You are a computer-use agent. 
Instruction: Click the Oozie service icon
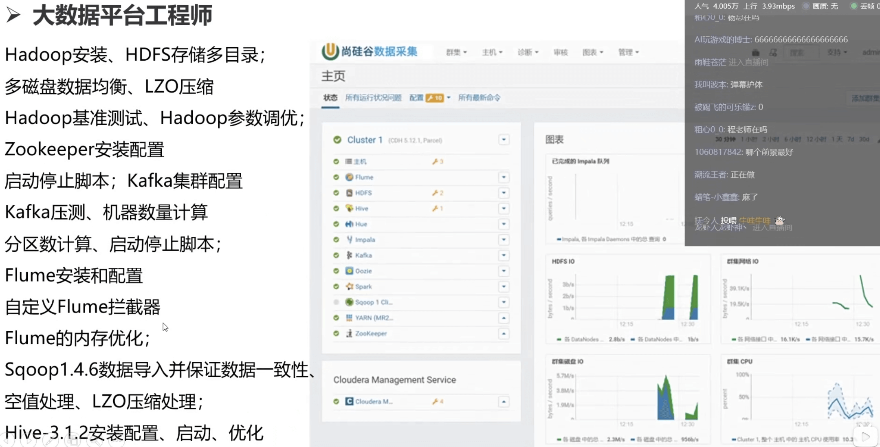(x=349, y=271)
